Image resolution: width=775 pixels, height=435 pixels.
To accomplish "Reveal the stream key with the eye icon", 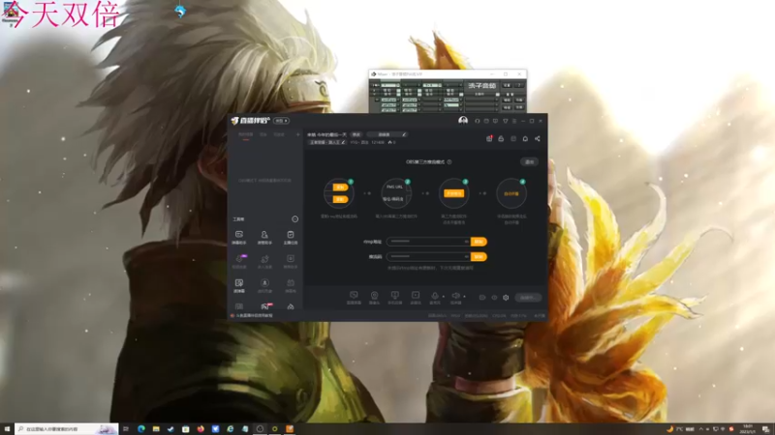I will tap(466, 256).
